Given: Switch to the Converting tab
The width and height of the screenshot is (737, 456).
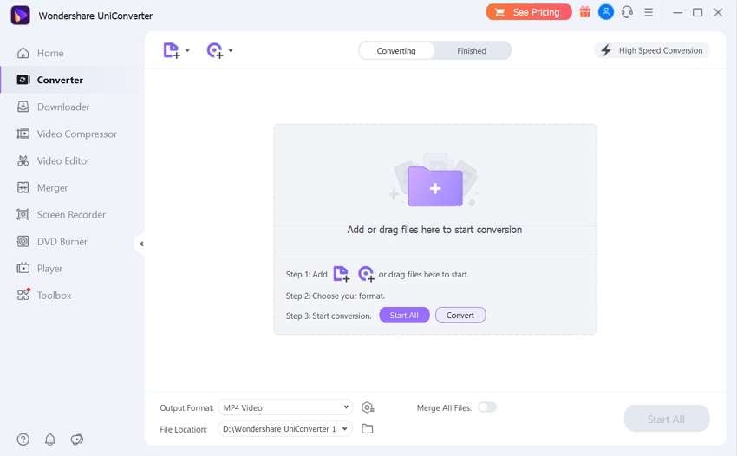Looking at the screenshot, I should (396, 51).
